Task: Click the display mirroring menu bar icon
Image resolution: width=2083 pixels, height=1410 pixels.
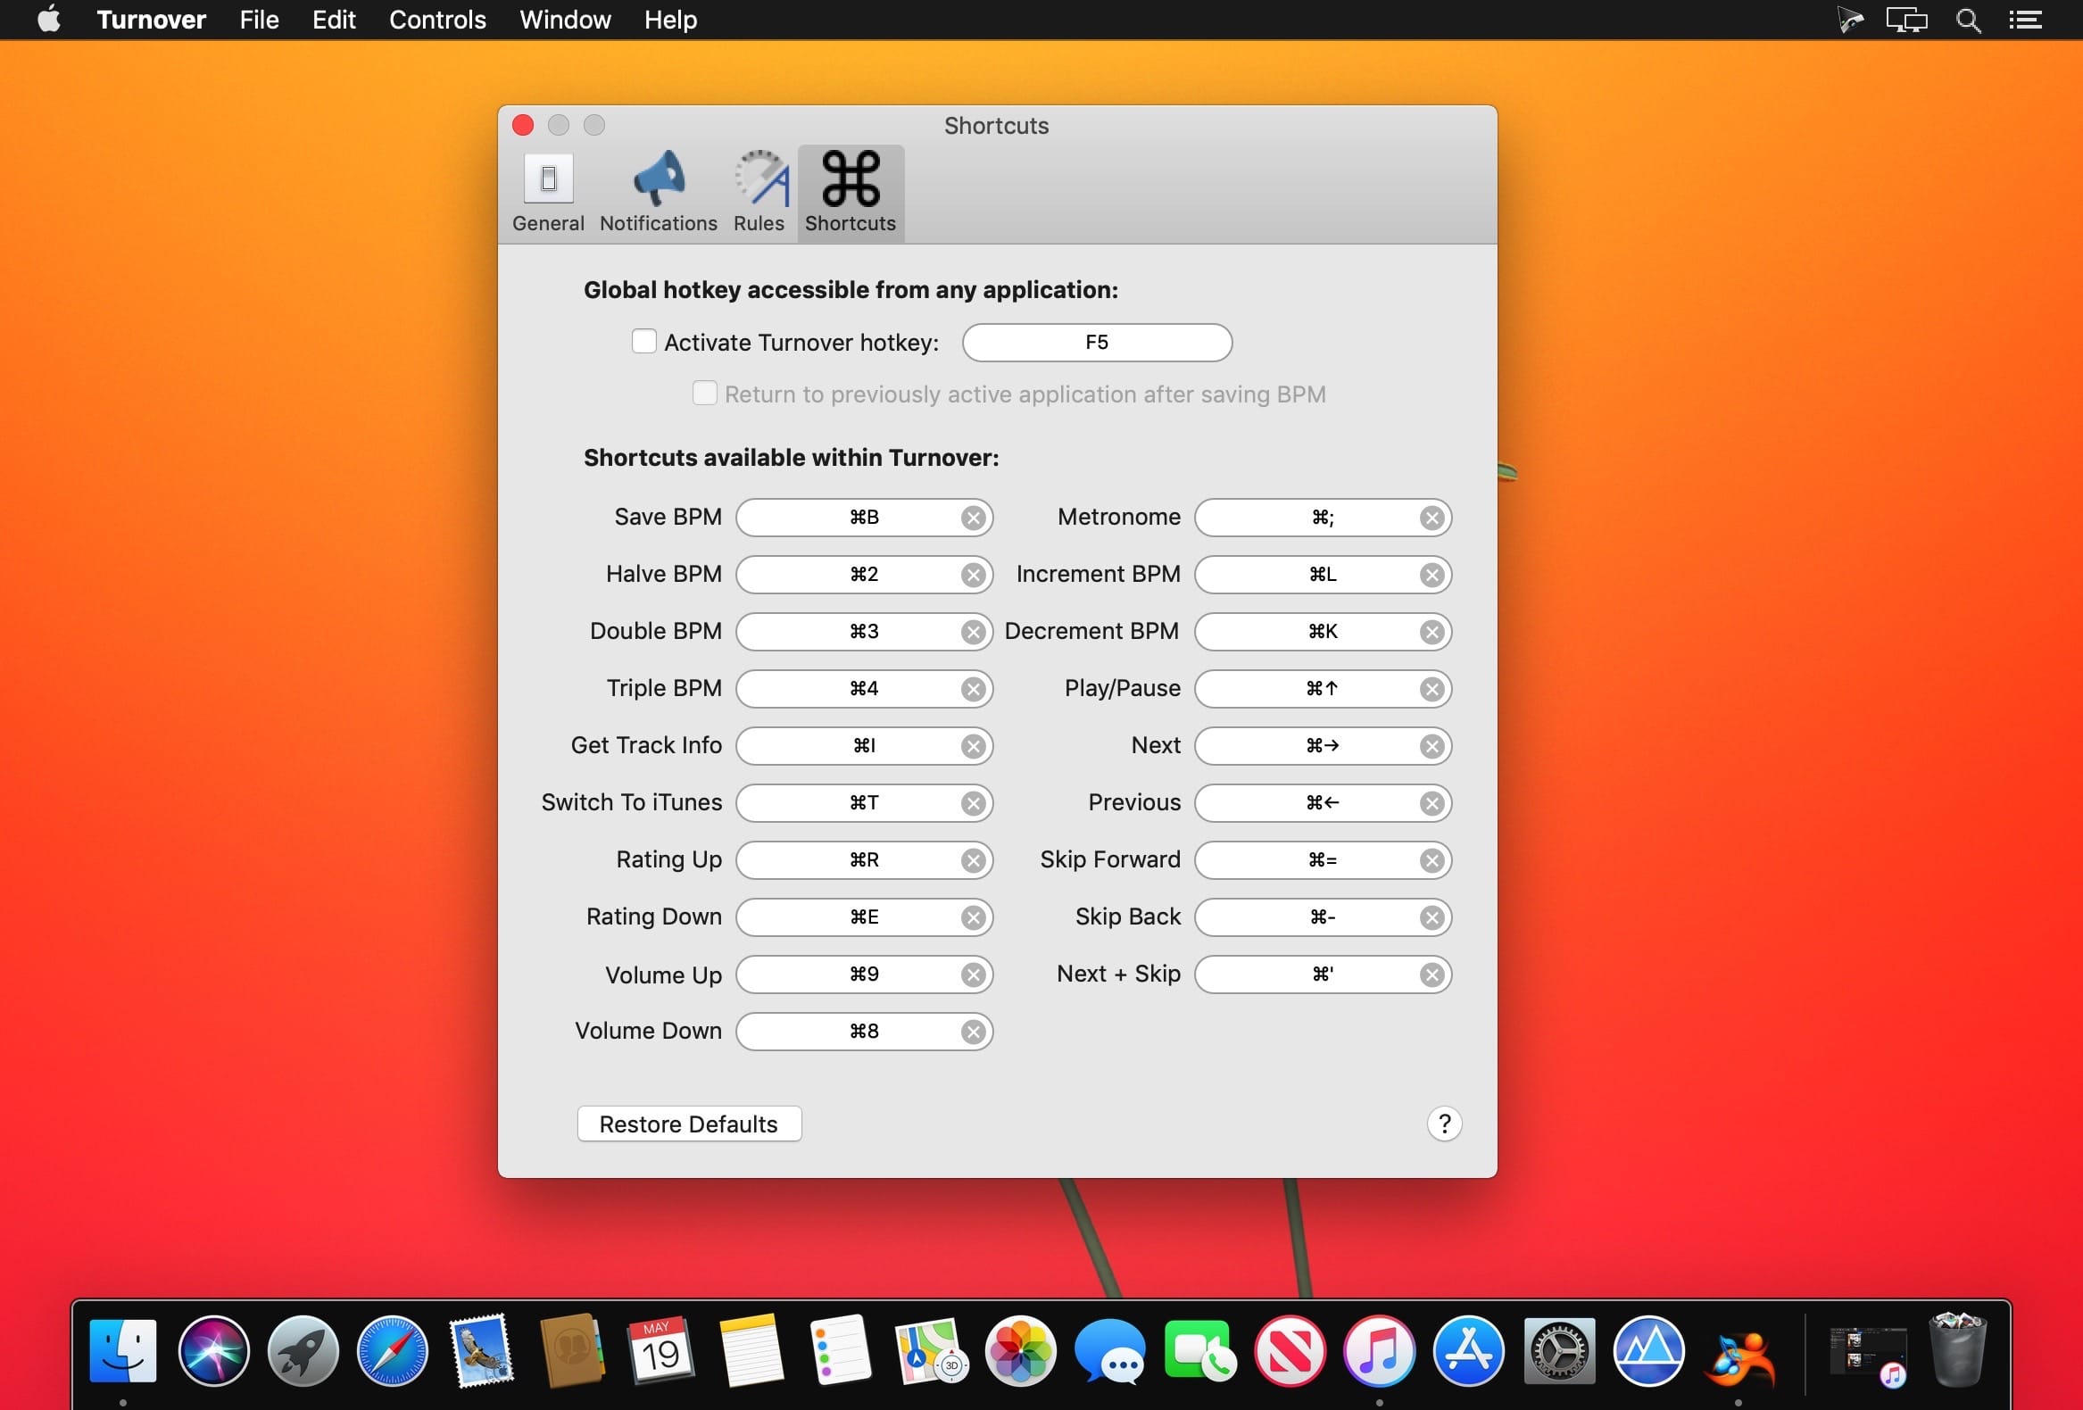Action: tap(1906, 20)
